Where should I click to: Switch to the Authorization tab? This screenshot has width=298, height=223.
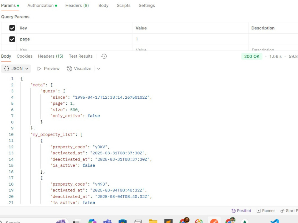[x=42, y=5]
